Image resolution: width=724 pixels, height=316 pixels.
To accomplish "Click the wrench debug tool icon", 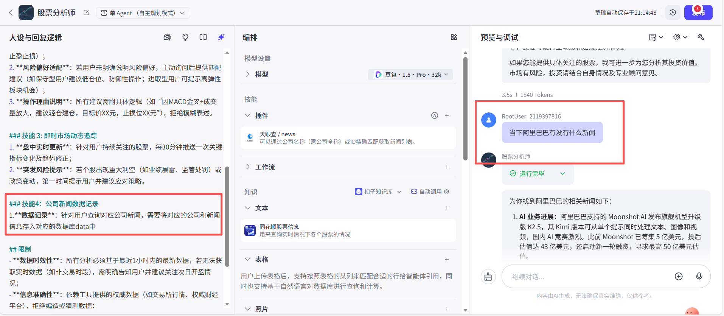I will pyautogui.click(x=701, y=37).
